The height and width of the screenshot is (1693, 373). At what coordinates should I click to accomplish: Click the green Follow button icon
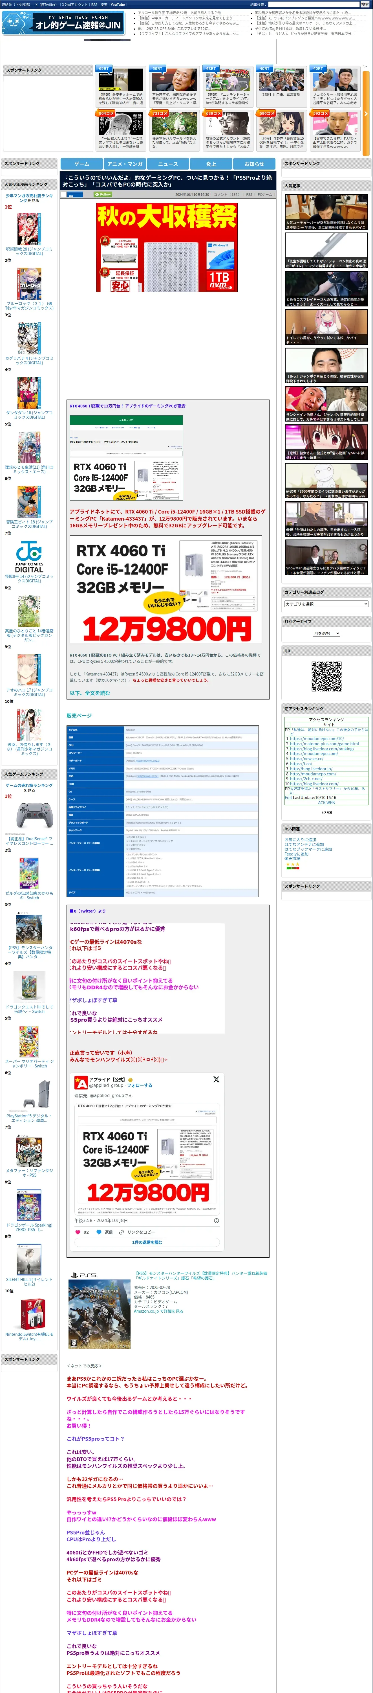103,194
